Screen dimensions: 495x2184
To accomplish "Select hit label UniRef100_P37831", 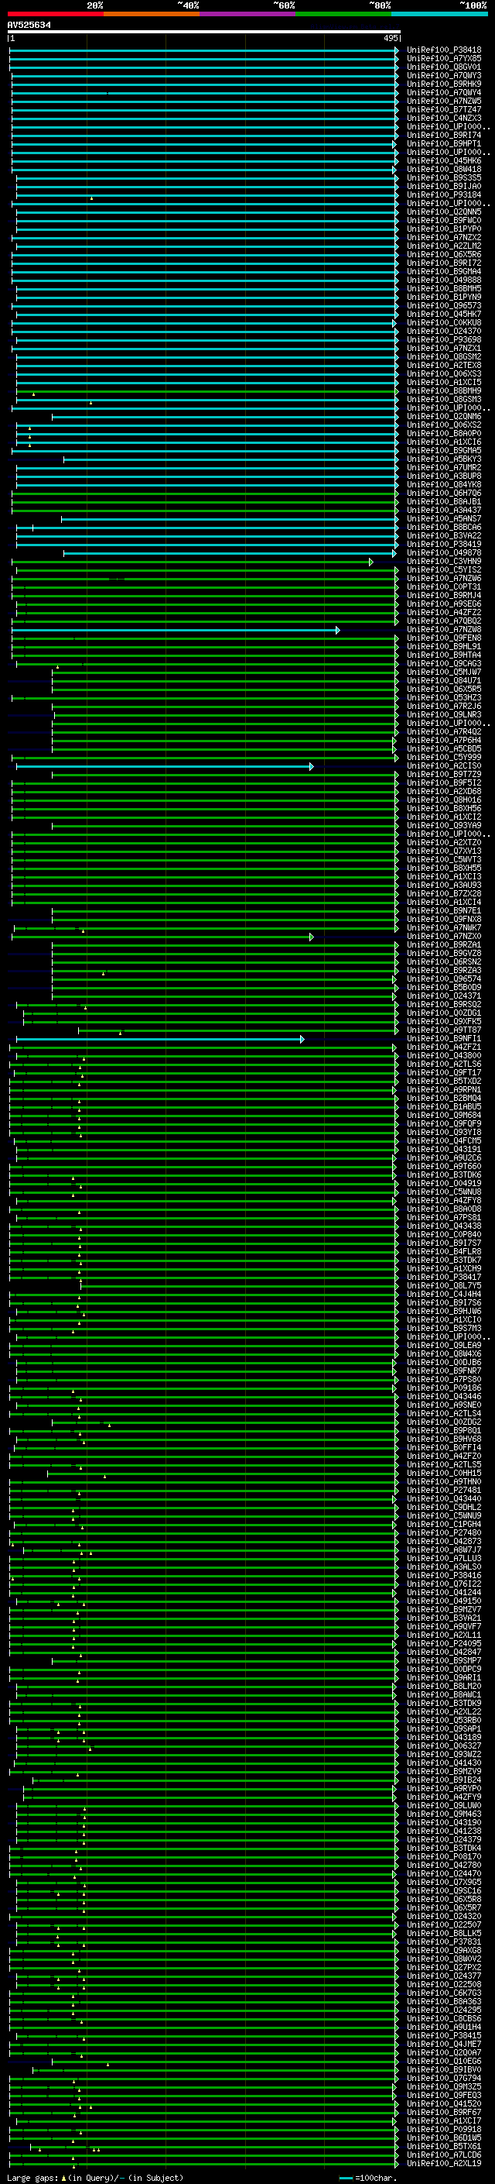I will pyautogui.click(x=444, y=1941).
